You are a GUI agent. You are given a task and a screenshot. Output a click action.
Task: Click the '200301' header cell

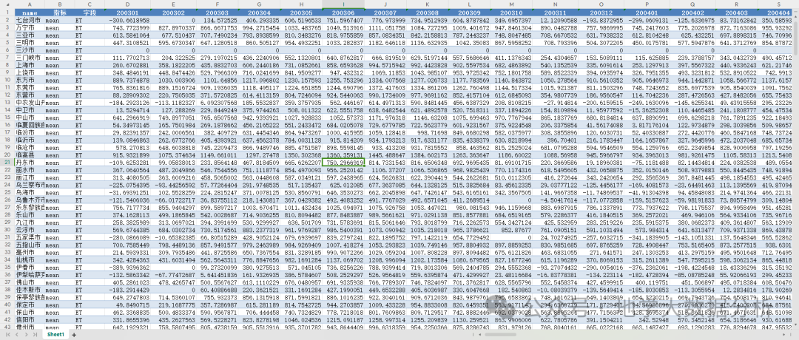click(127, 12)
